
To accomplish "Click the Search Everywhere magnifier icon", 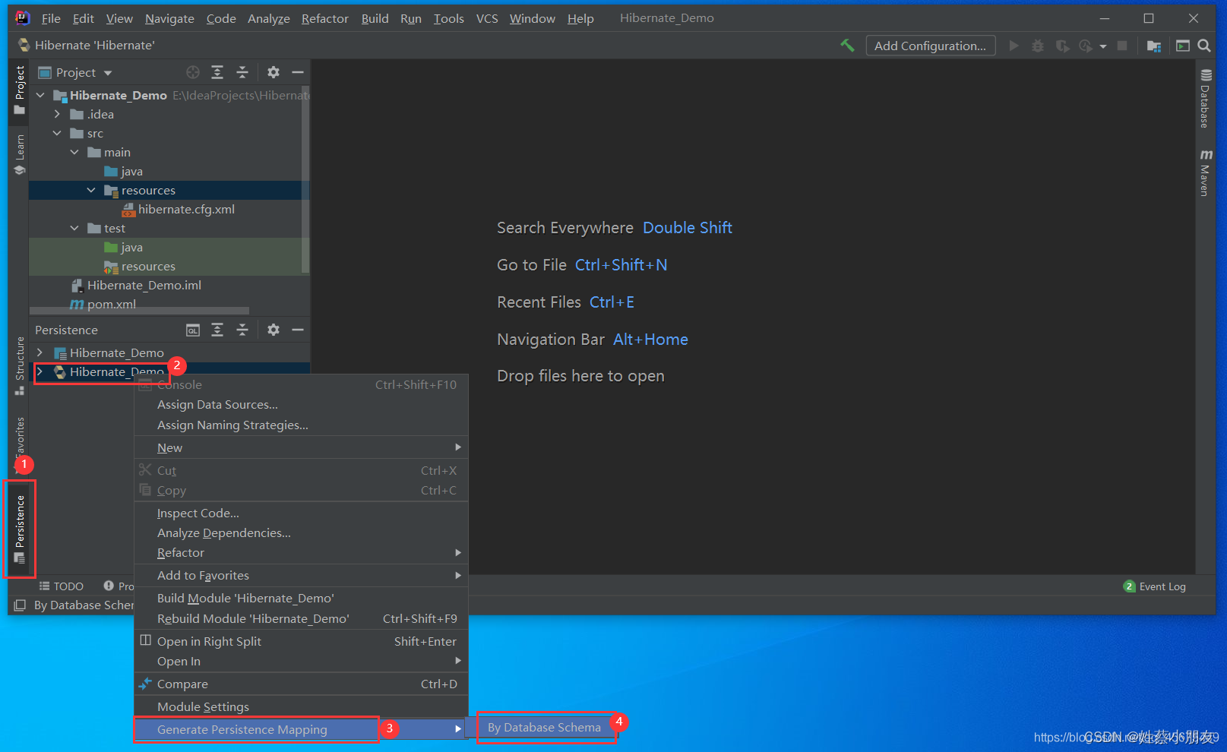I will (1204, 46).
